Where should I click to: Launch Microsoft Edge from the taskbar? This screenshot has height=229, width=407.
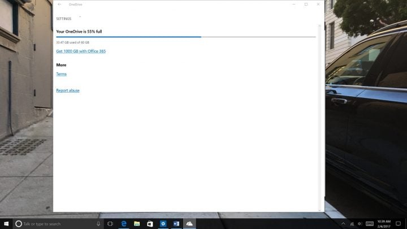[124, 224]
